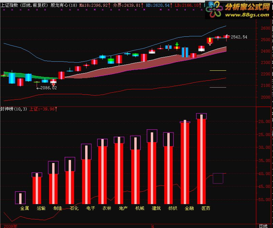Click the month 4 marker on the time axis
273x228 pixels.
(x=153, y=226)
